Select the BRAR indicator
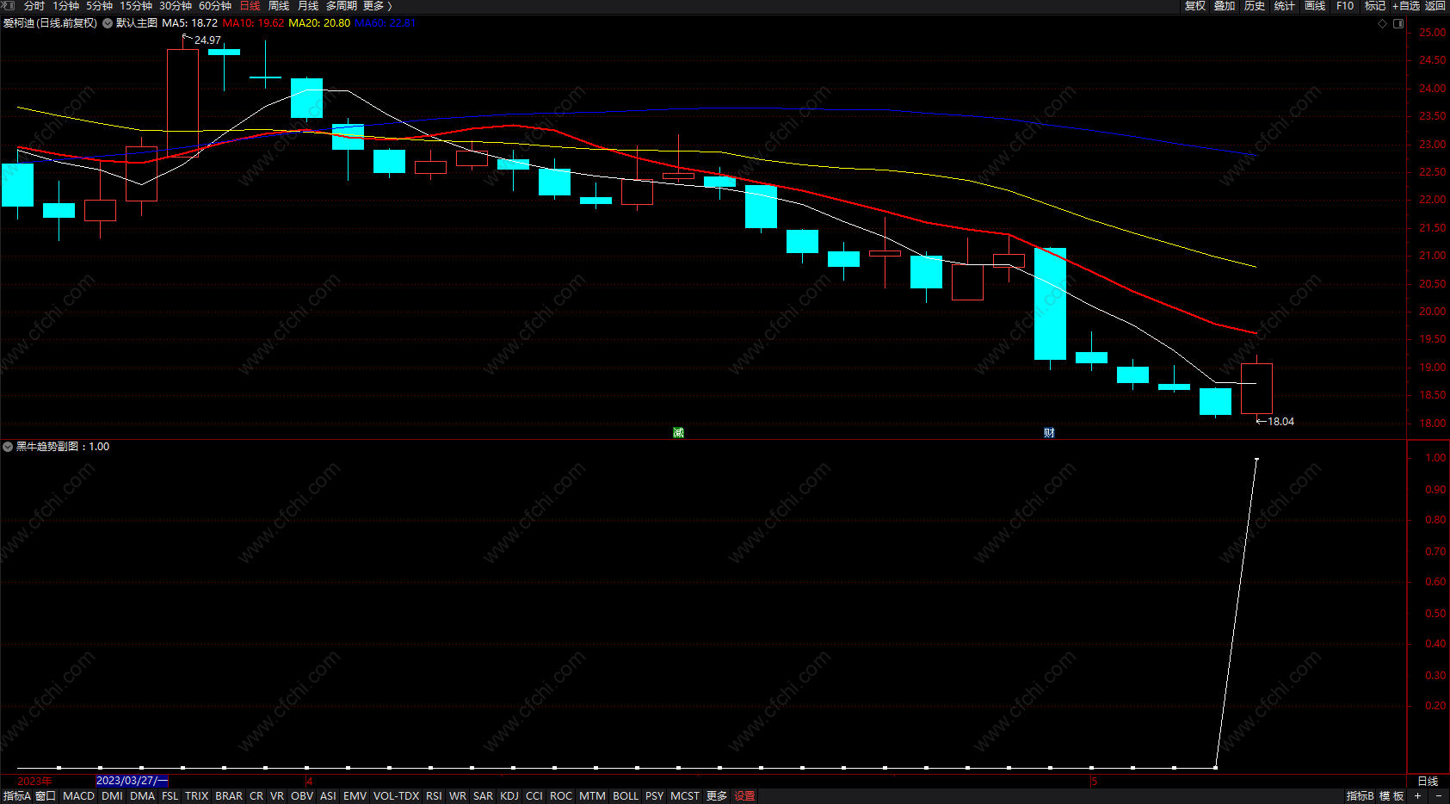 (x=229, y=796)
